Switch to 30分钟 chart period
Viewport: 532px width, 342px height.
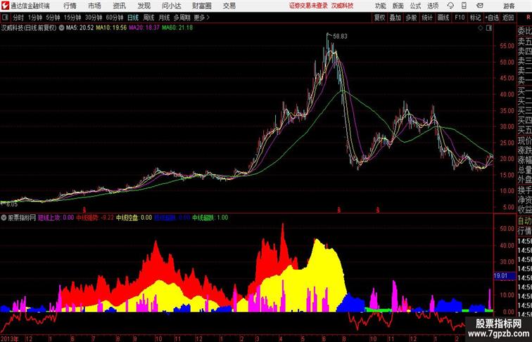[x=94, y=18]
